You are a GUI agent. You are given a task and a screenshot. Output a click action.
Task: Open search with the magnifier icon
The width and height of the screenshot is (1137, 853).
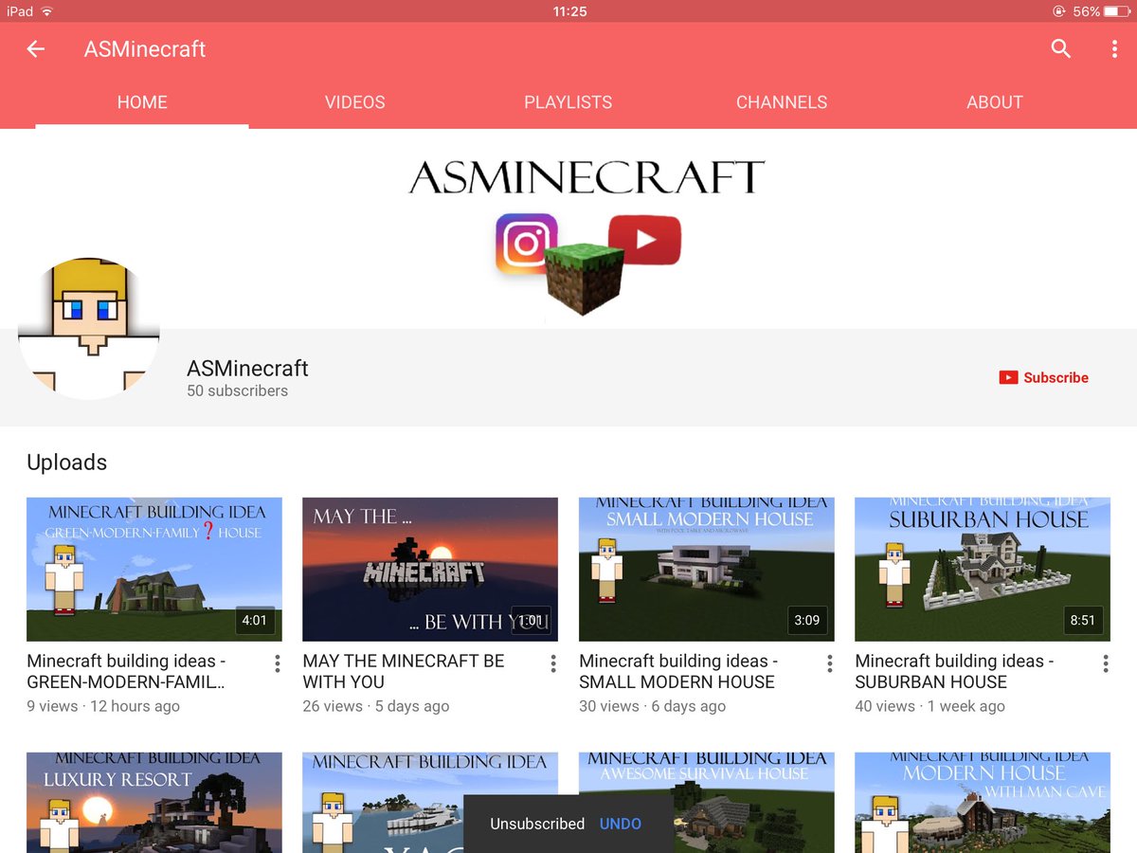tap(1061, 49)
